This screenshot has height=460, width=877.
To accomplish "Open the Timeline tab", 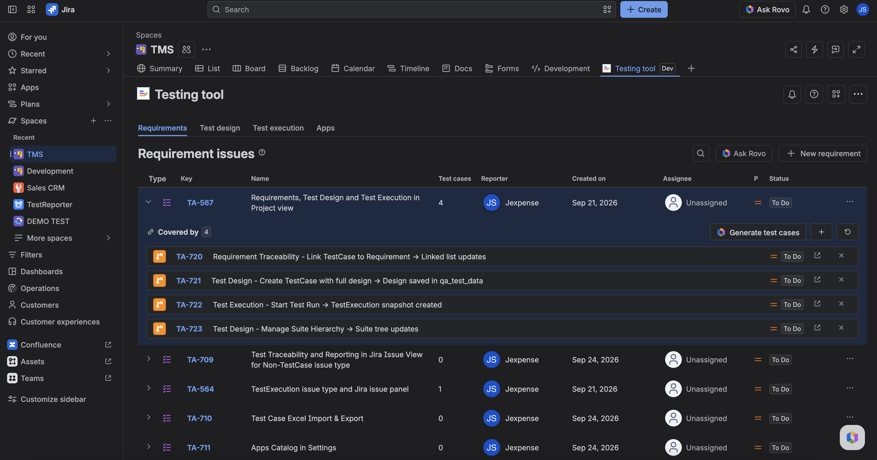I will coord(408,68).
